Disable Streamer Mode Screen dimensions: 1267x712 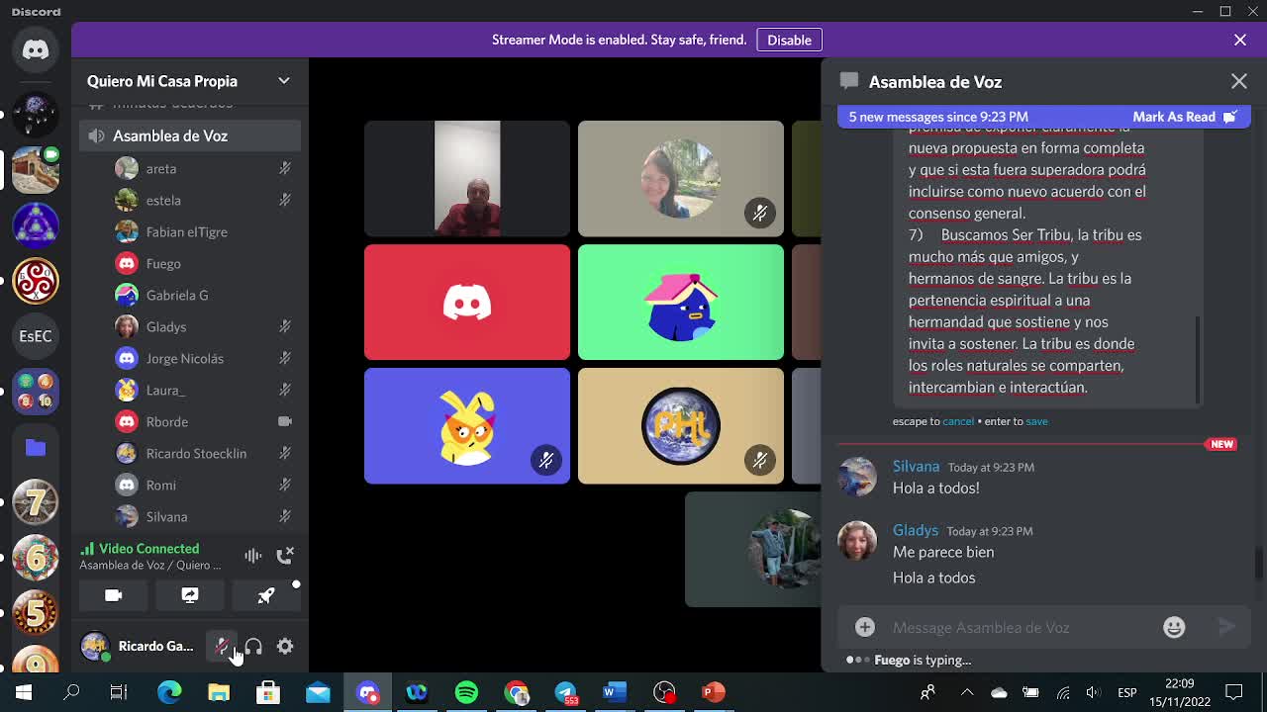coord(789,40)
